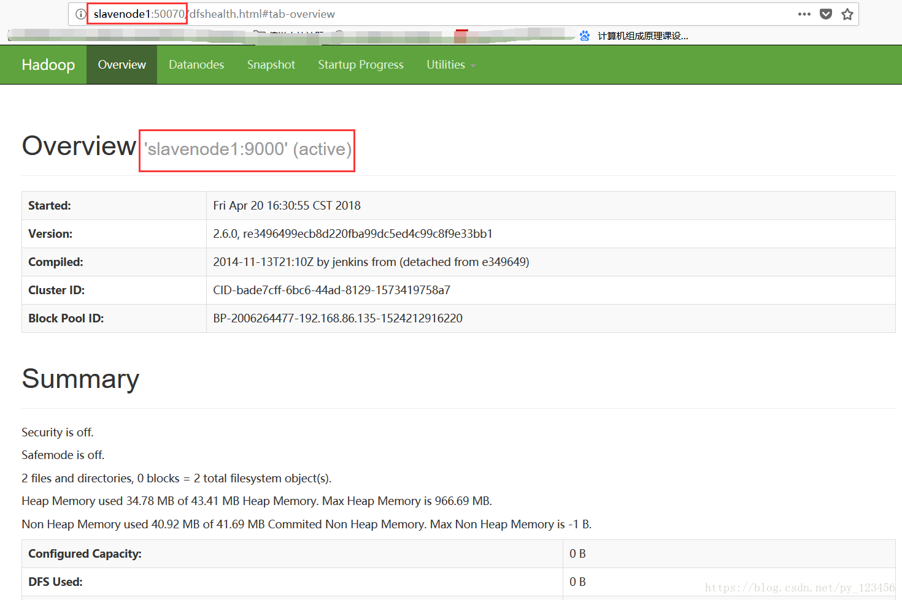Click the 'Started:' row label

[x=50, y=205]
